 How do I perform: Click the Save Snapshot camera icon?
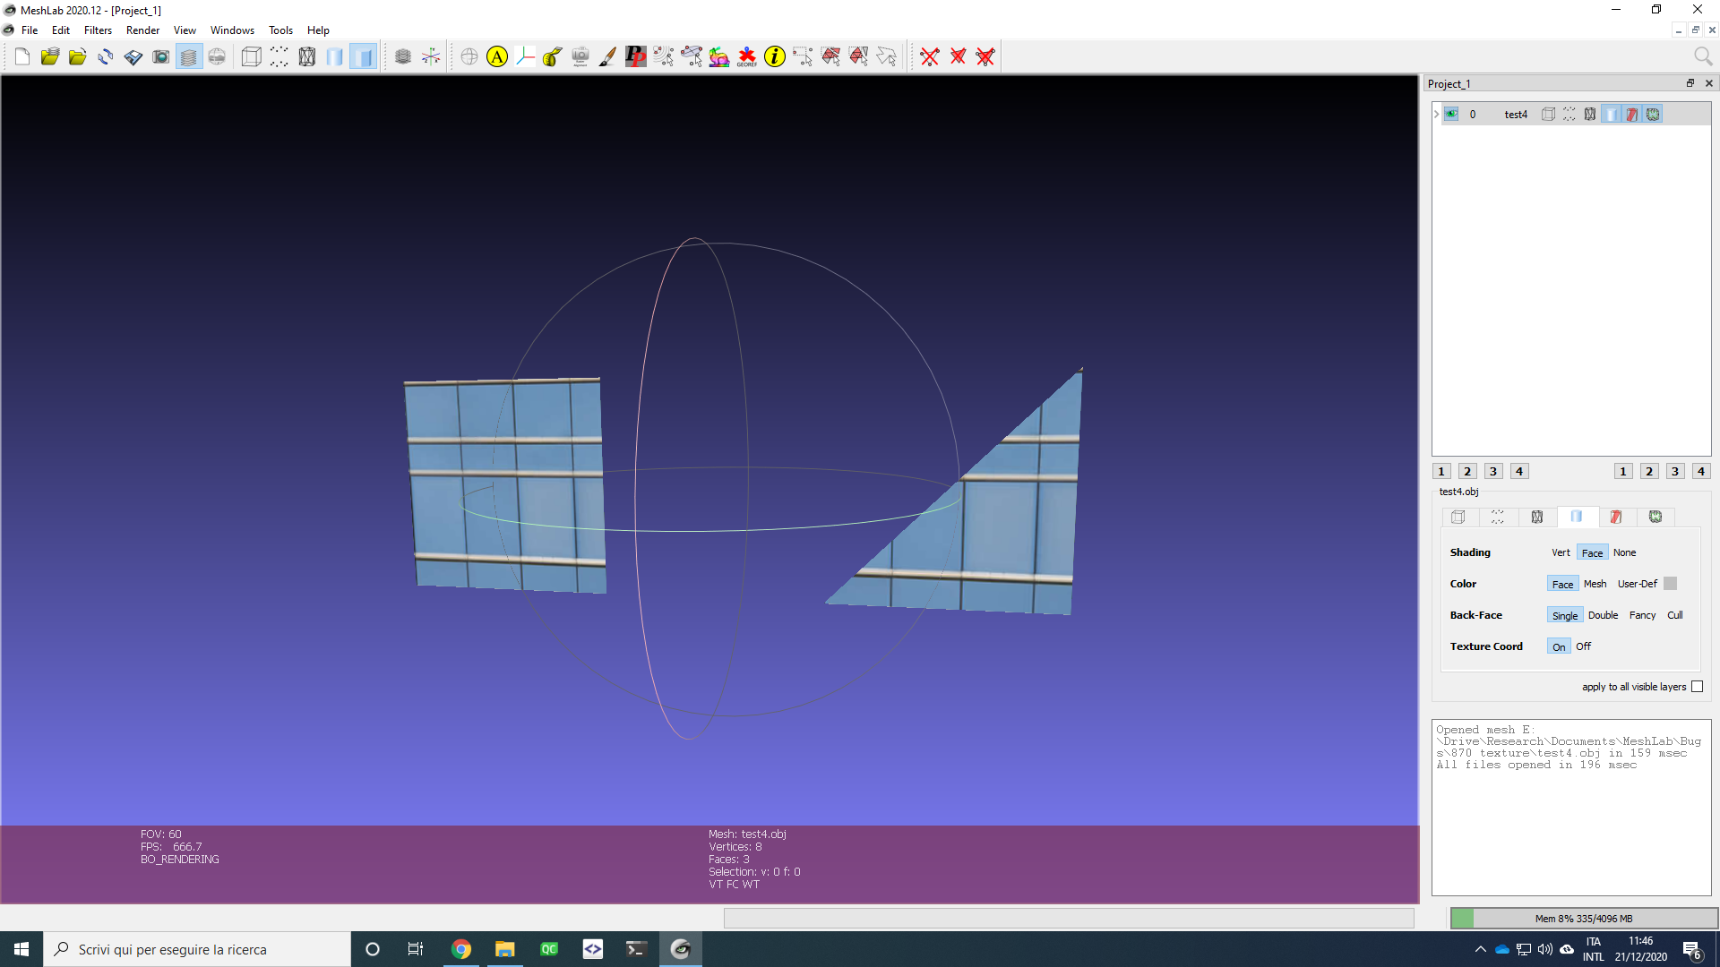tap(160, 57)
